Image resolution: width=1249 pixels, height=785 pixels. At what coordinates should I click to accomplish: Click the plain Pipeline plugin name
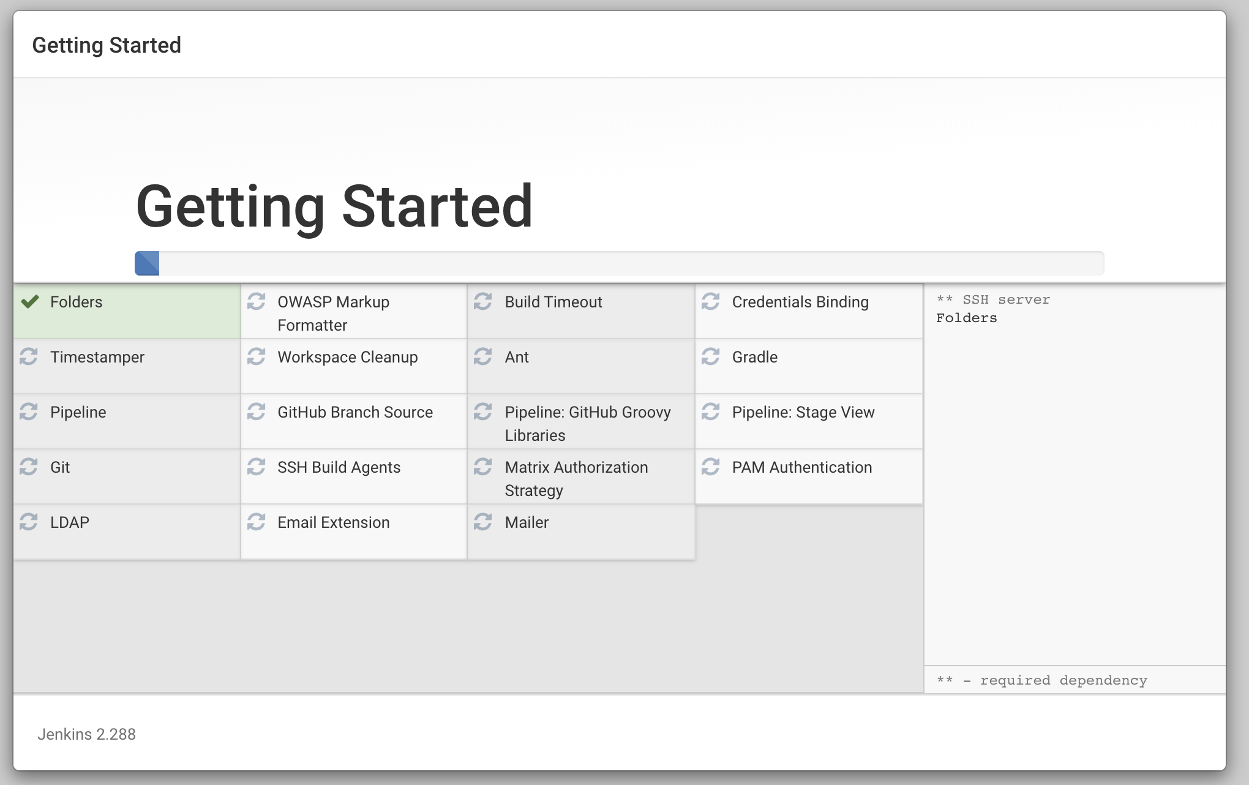point(78,412)
